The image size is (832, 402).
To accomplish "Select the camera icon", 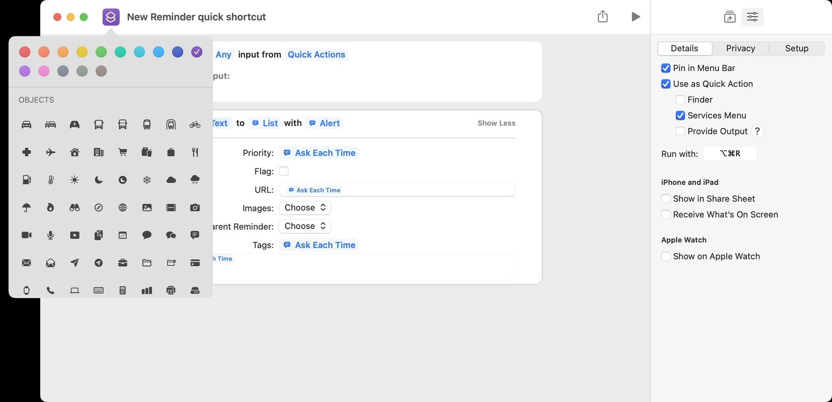I will tap(195, 208).
